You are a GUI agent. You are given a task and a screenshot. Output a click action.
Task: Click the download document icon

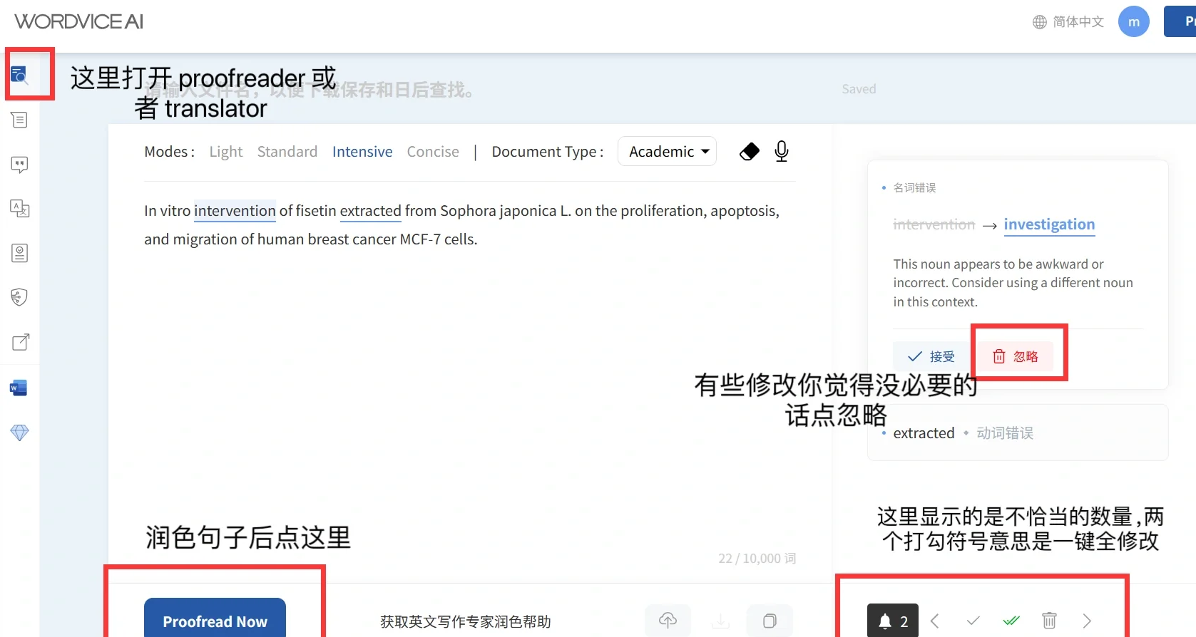tap(721, 621)
